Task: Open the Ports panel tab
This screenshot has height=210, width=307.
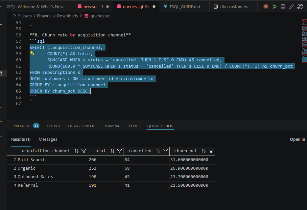Action: click(134, 126)
